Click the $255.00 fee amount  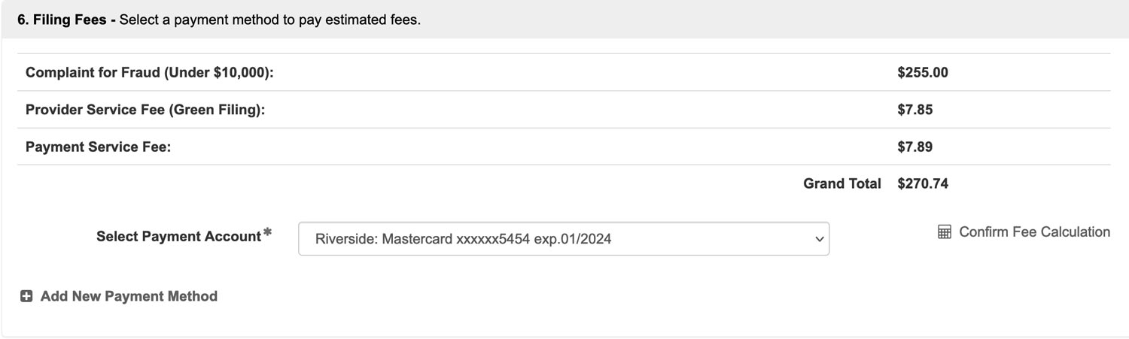coord(923,73)
